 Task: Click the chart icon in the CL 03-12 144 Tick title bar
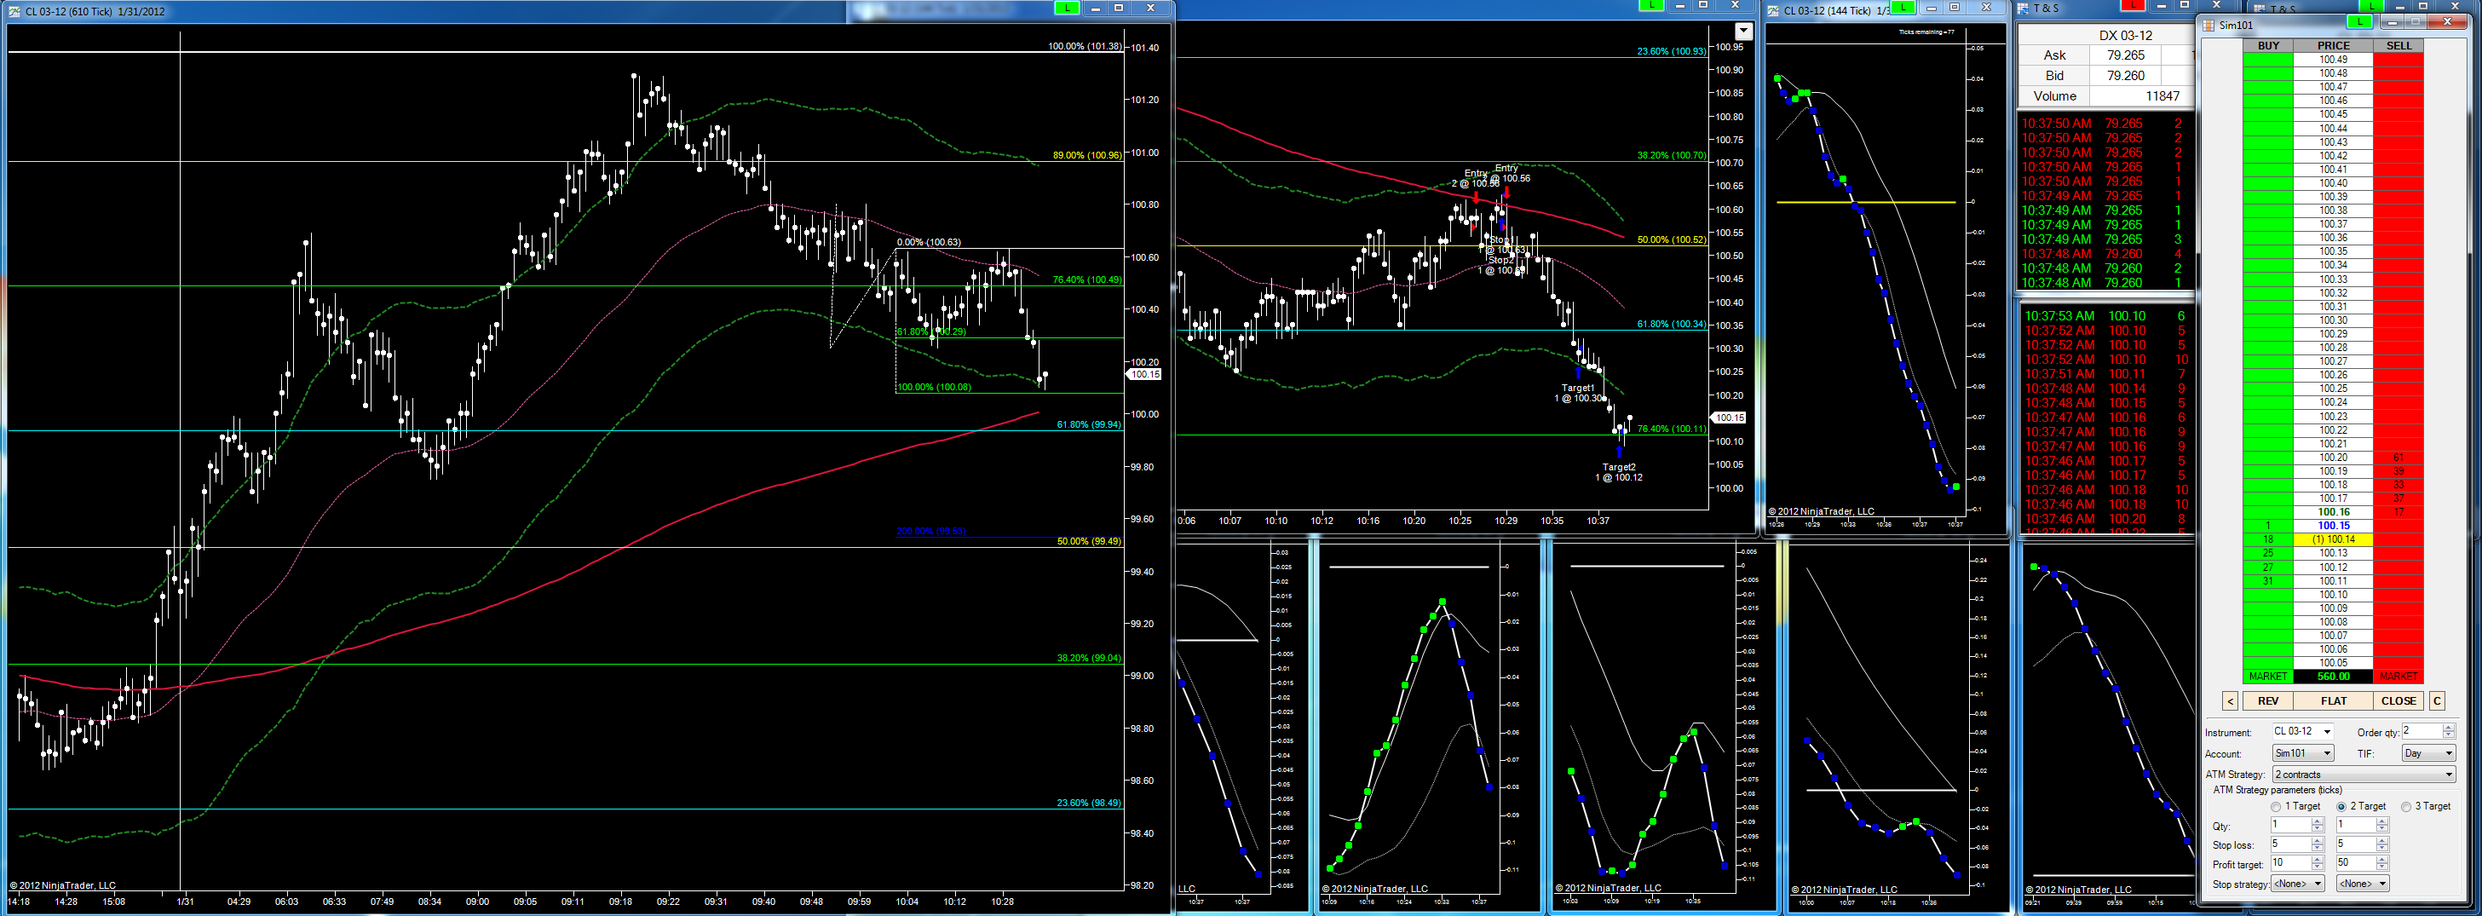[1774, 10]
